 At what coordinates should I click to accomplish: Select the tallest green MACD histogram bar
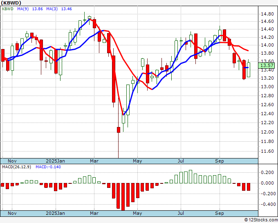click(x=191, y=176)
